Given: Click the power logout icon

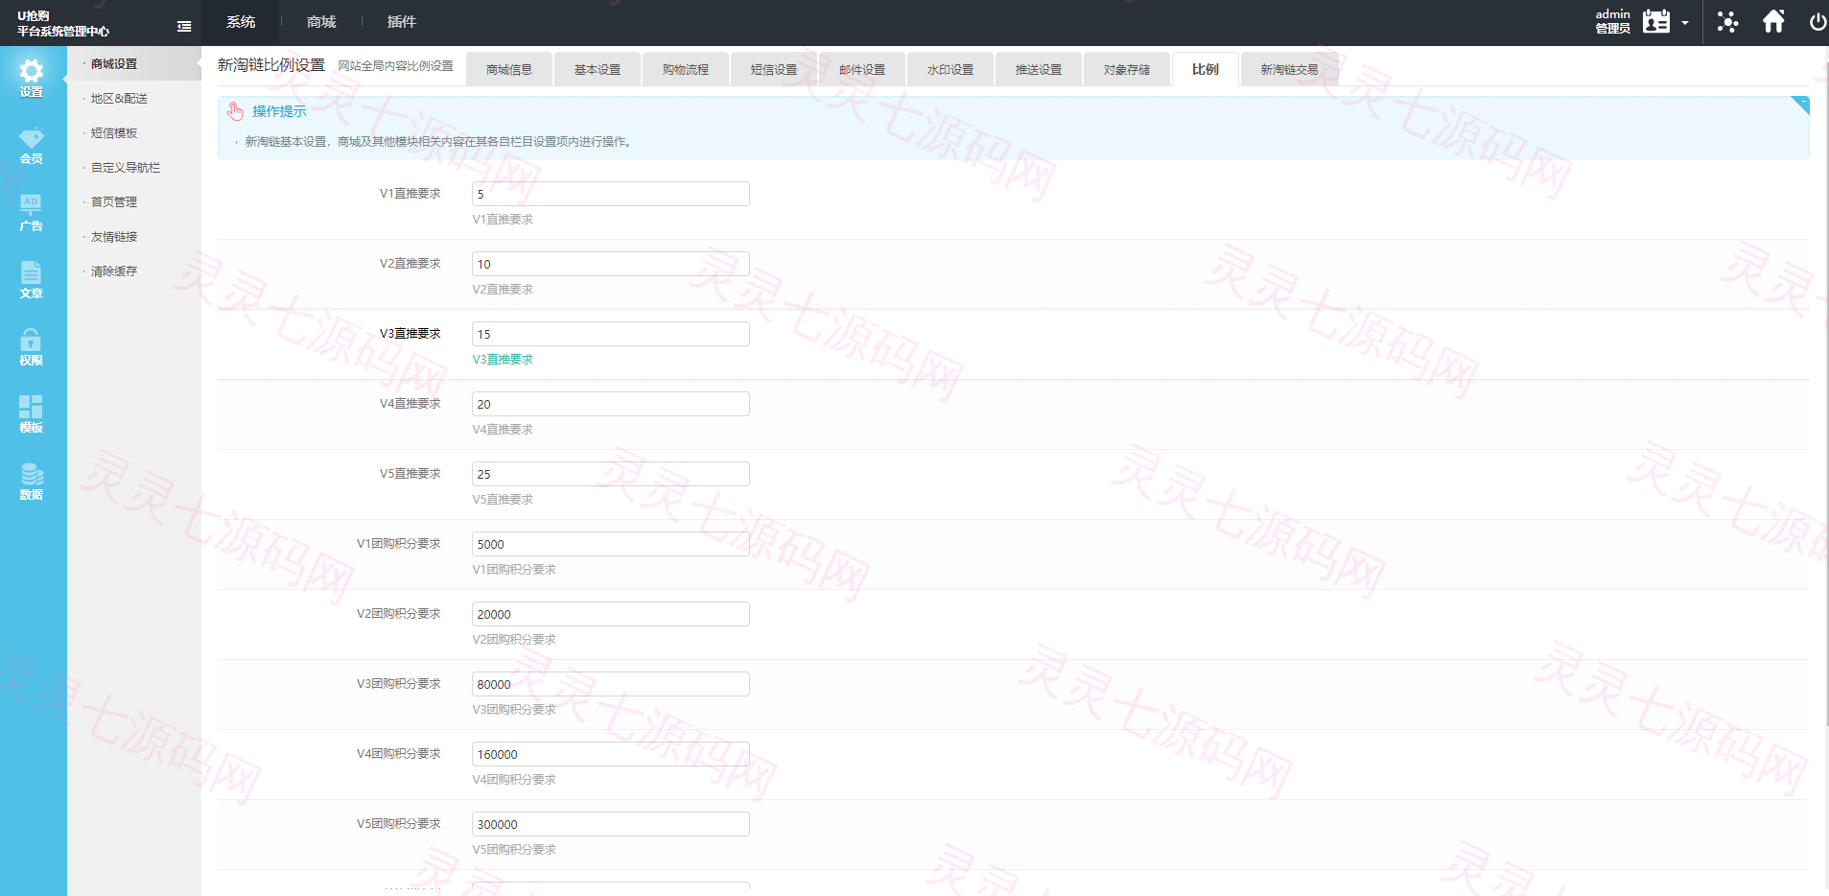Looking at the screenshot, I should pos(1817,21).
